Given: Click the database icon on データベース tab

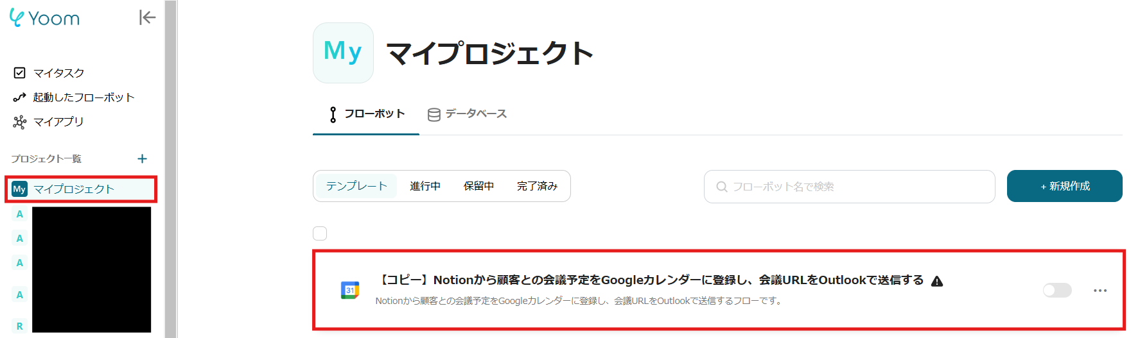Looking at the screenshot, I should point(434,115).
